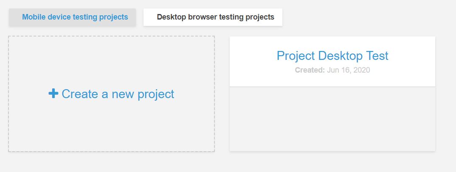456x172 pixels.
Task: Select the Create a new project link
Action: click(111, 94)
